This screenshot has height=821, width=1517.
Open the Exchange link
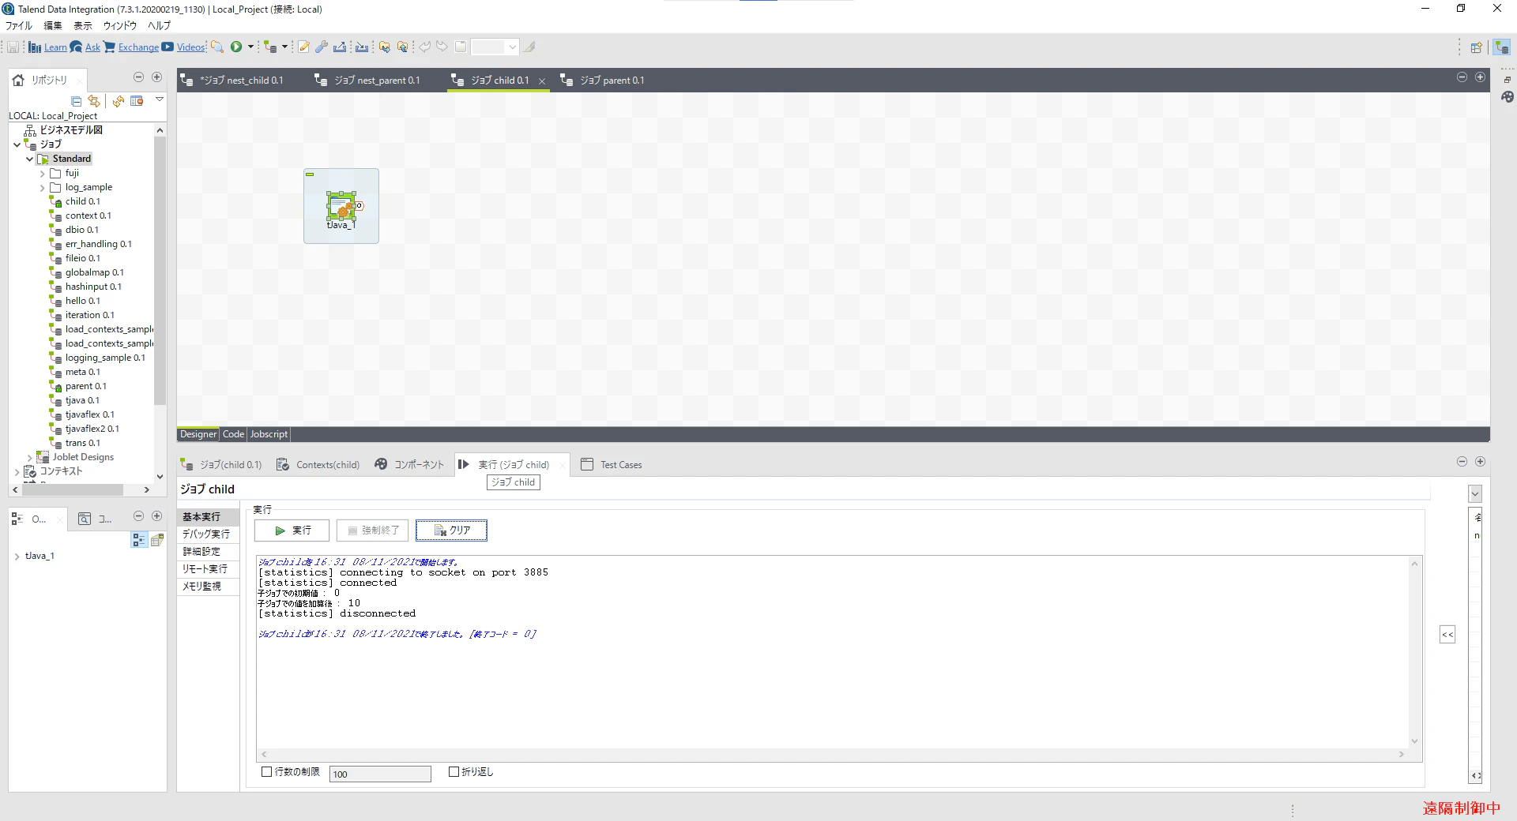point(138,47)
